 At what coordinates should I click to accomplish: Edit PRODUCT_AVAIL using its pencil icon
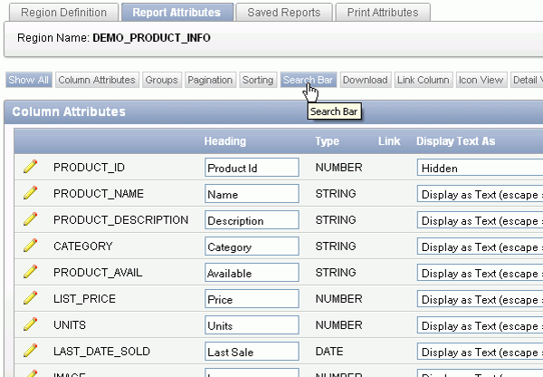[31, 272]
